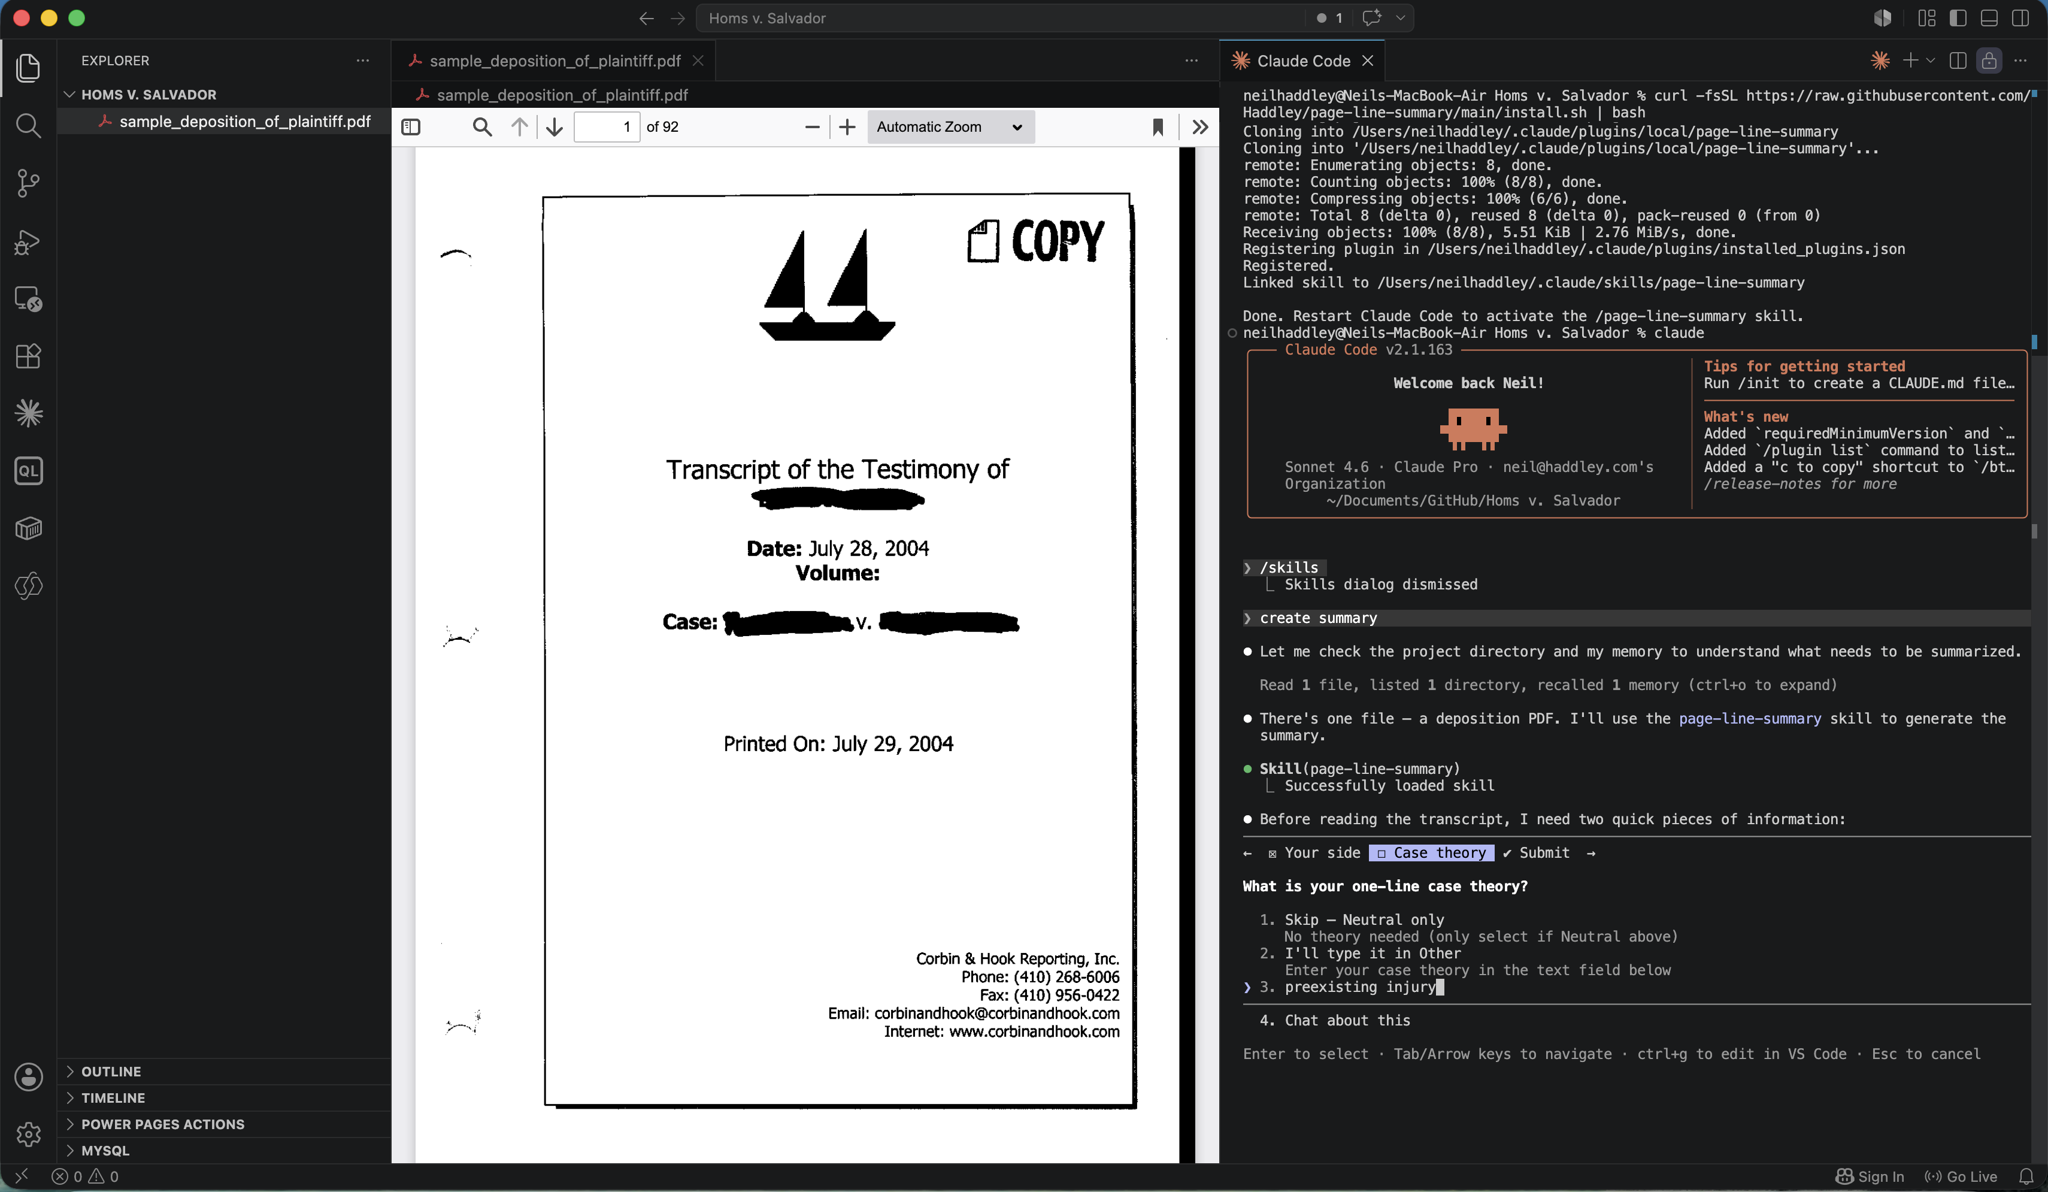Open Extensions view
The image size is (2048, 1192).
pos(29,356)
